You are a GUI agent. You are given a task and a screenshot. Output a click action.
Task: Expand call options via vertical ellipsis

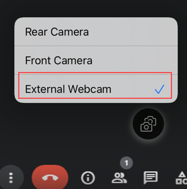(x=11, y=178)
